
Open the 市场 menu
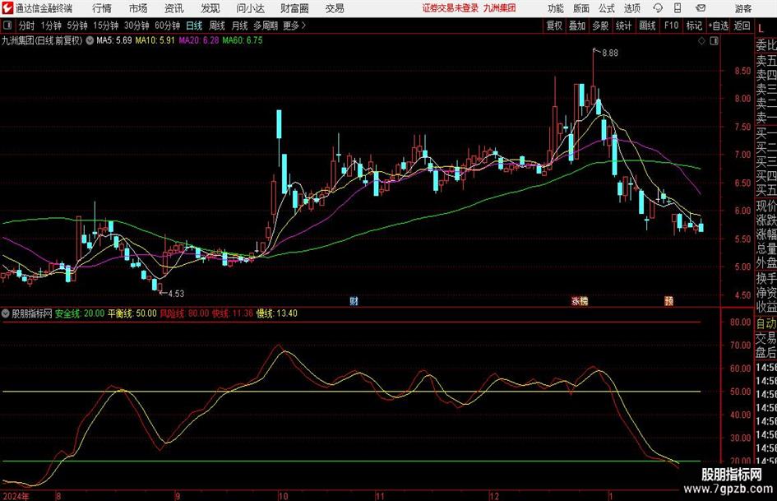tap(138, 8)
